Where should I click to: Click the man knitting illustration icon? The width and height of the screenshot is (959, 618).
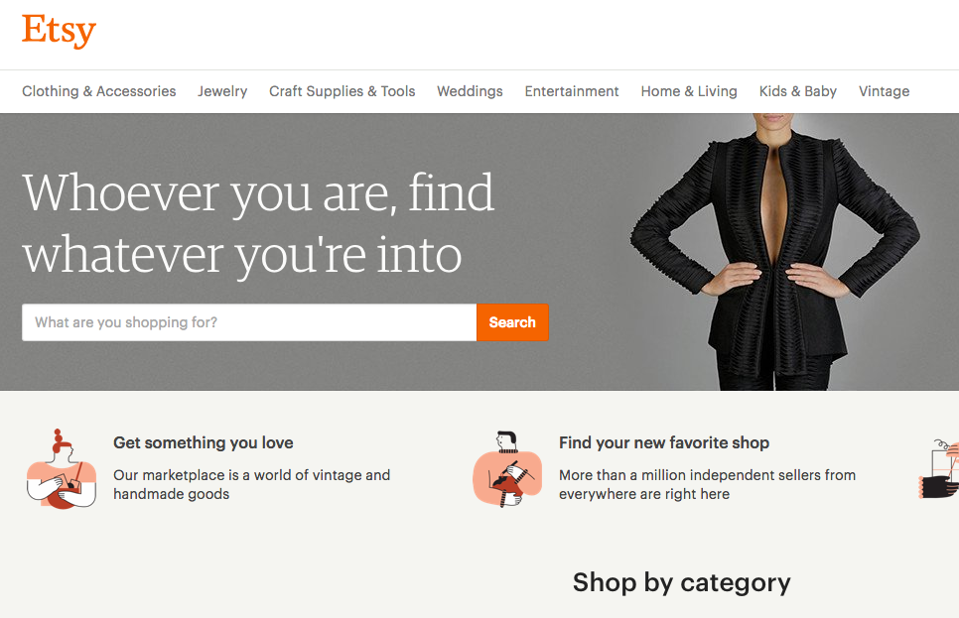point(507,469)
